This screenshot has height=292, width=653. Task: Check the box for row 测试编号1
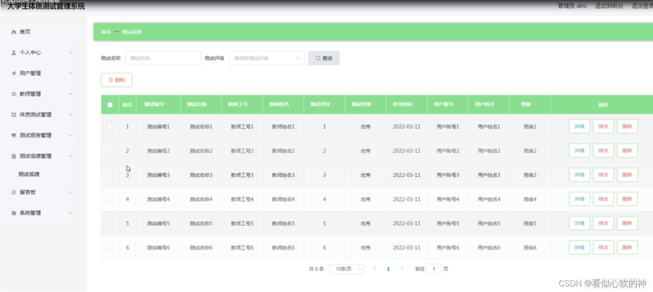(109, 127)
